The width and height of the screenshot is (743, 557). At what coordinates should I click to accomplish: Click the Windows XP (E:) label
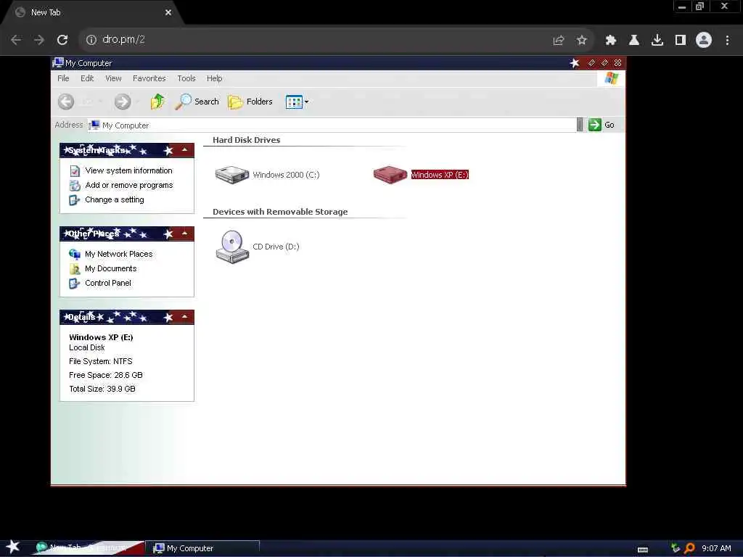pyautogui.click(x=440, y=175)
